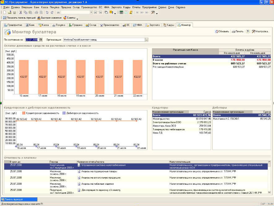Click the Быстрое освоение button
274x206 pixels.
click(x=50, y=18)
